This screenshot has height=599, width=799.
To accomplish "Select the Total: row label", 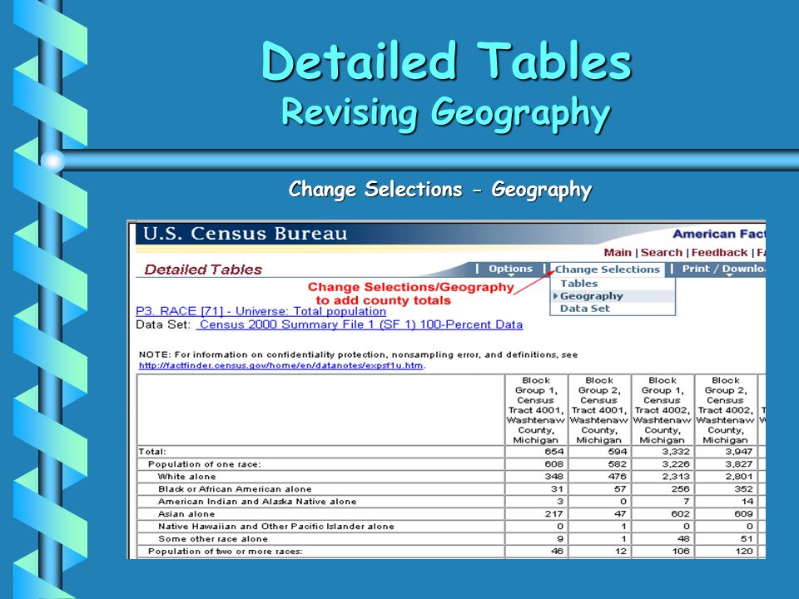I will (x=152, y=452).
